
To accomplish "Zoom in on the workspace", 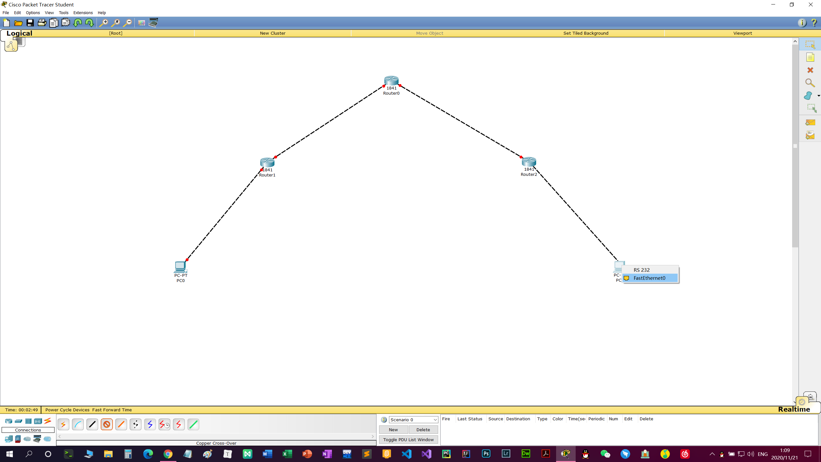I will [103, 23].
